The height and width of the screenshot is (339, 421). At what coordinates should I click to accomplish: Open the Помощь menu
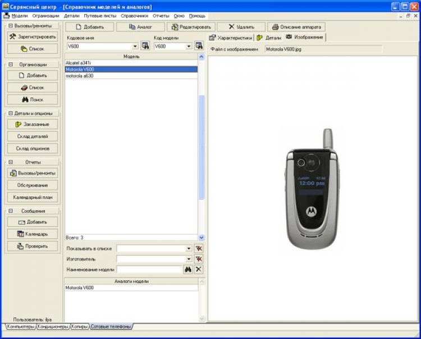point(197,16)
